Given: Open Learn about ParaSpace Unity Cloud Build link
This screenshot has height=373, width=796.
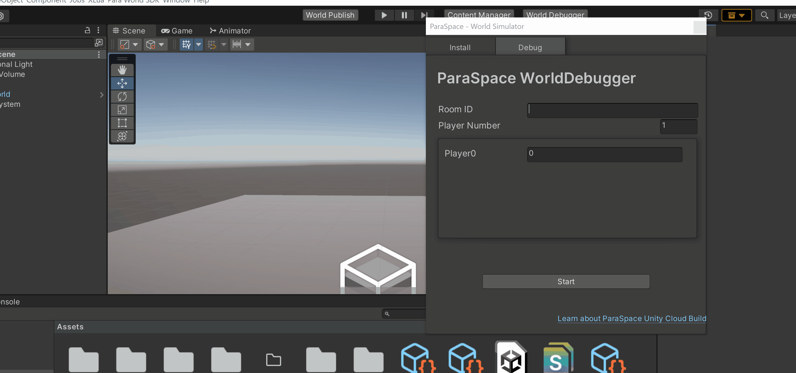Looking at the screenshot, I should 632,318.
